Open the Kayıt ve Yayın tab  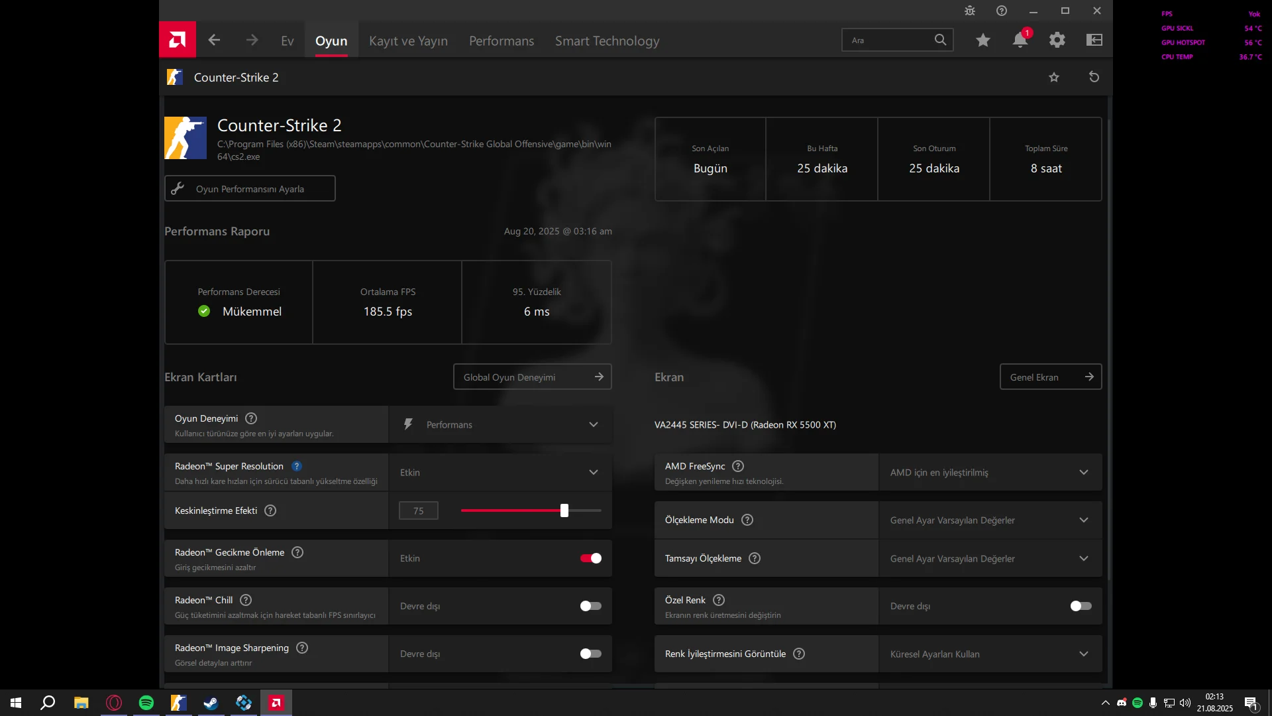coord(408,40)
